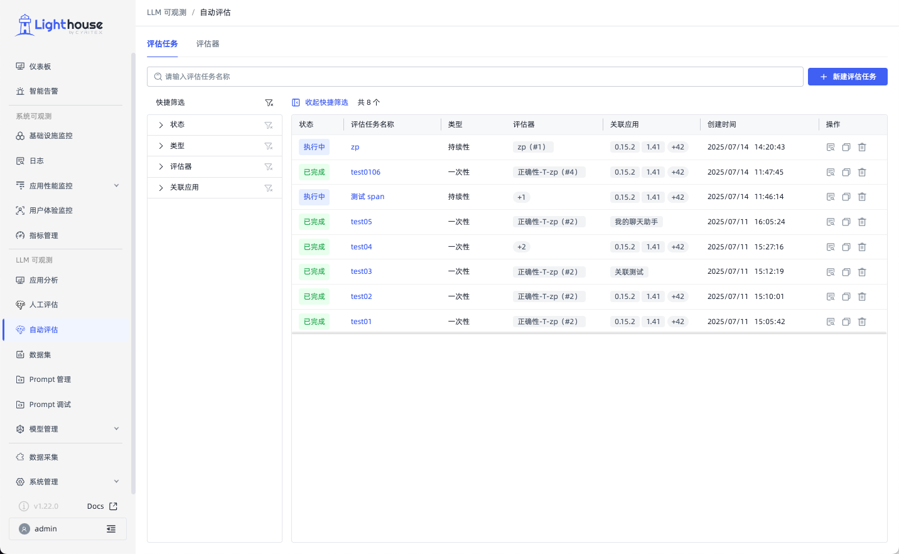Click the 关联测试 app tag

[629, 272]
